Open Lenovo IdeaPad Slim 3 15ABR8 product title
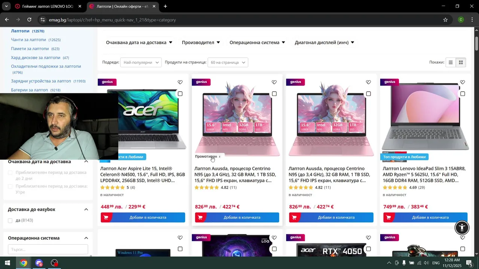479x269 pixels. [424, 174]
